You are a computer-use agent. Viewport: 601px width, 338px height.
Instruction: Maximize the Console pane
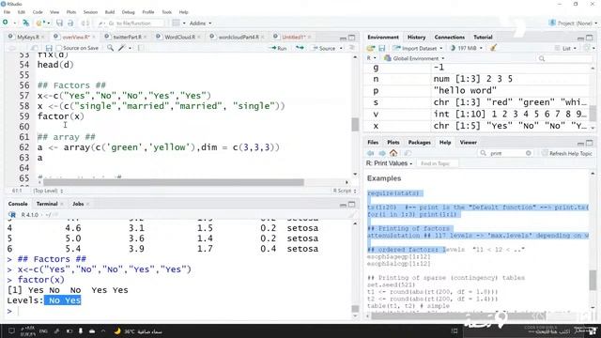point(352,205)
